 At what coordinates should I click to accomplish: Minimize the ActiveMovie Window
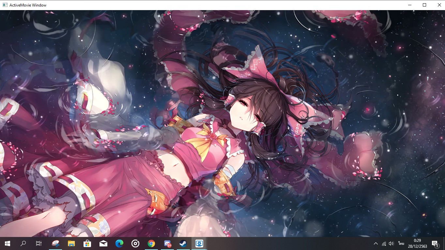pyautogui.click(x=409, y=5)
